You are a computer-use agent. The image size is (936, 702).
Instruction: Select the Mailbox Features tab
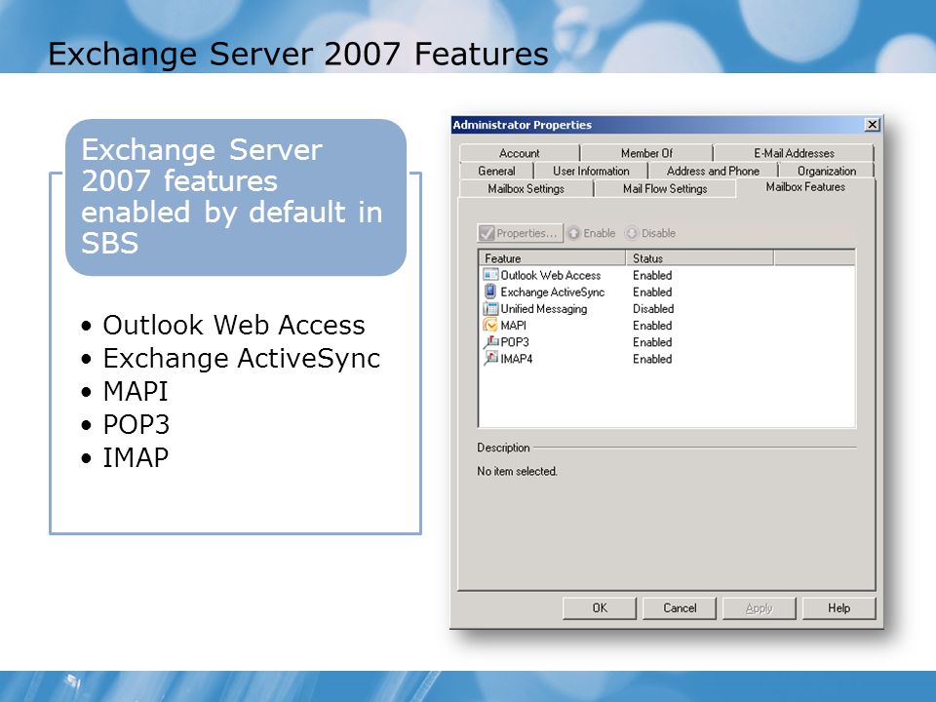tap(805, 187)
